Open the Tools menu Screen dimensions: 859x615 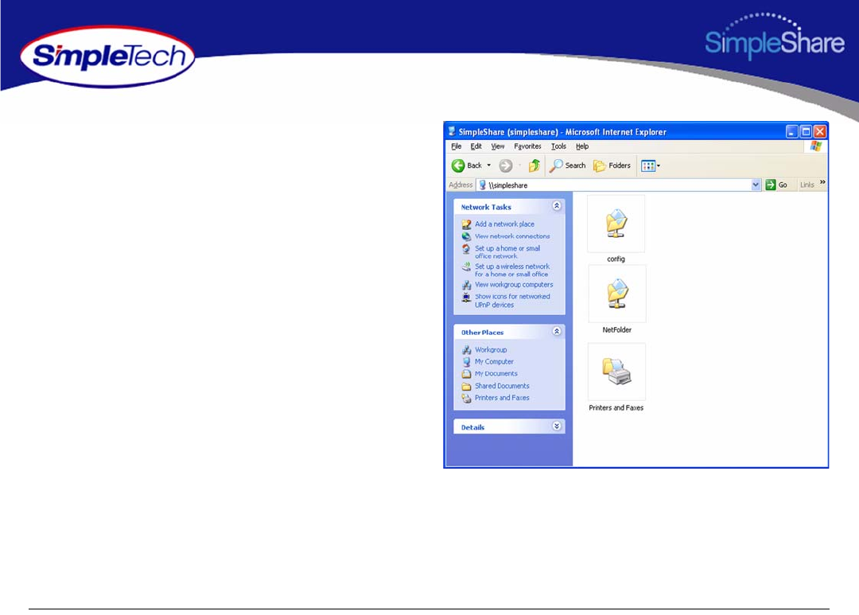coord(558,146)
